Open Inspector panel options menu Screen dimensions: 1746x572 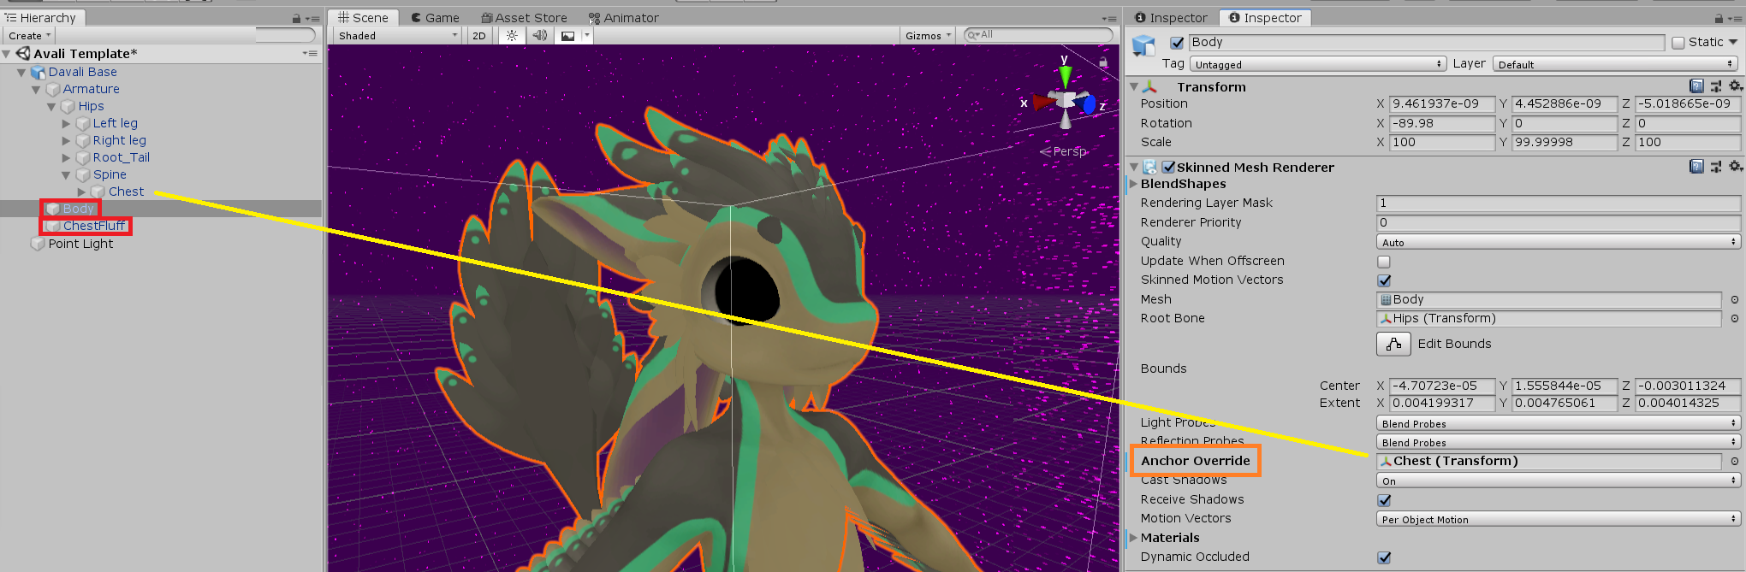(x=1735, y=18)
